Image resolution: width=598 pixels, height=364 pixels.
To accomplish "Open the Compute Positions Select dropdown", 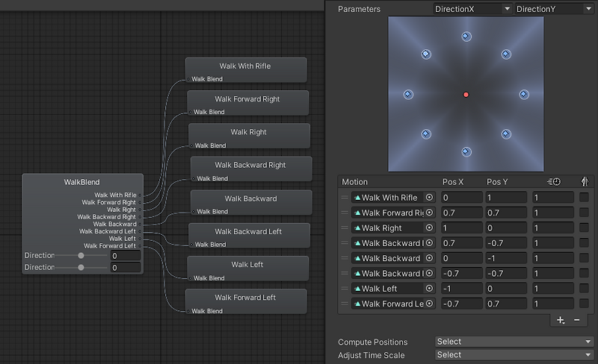I will 514,342.
